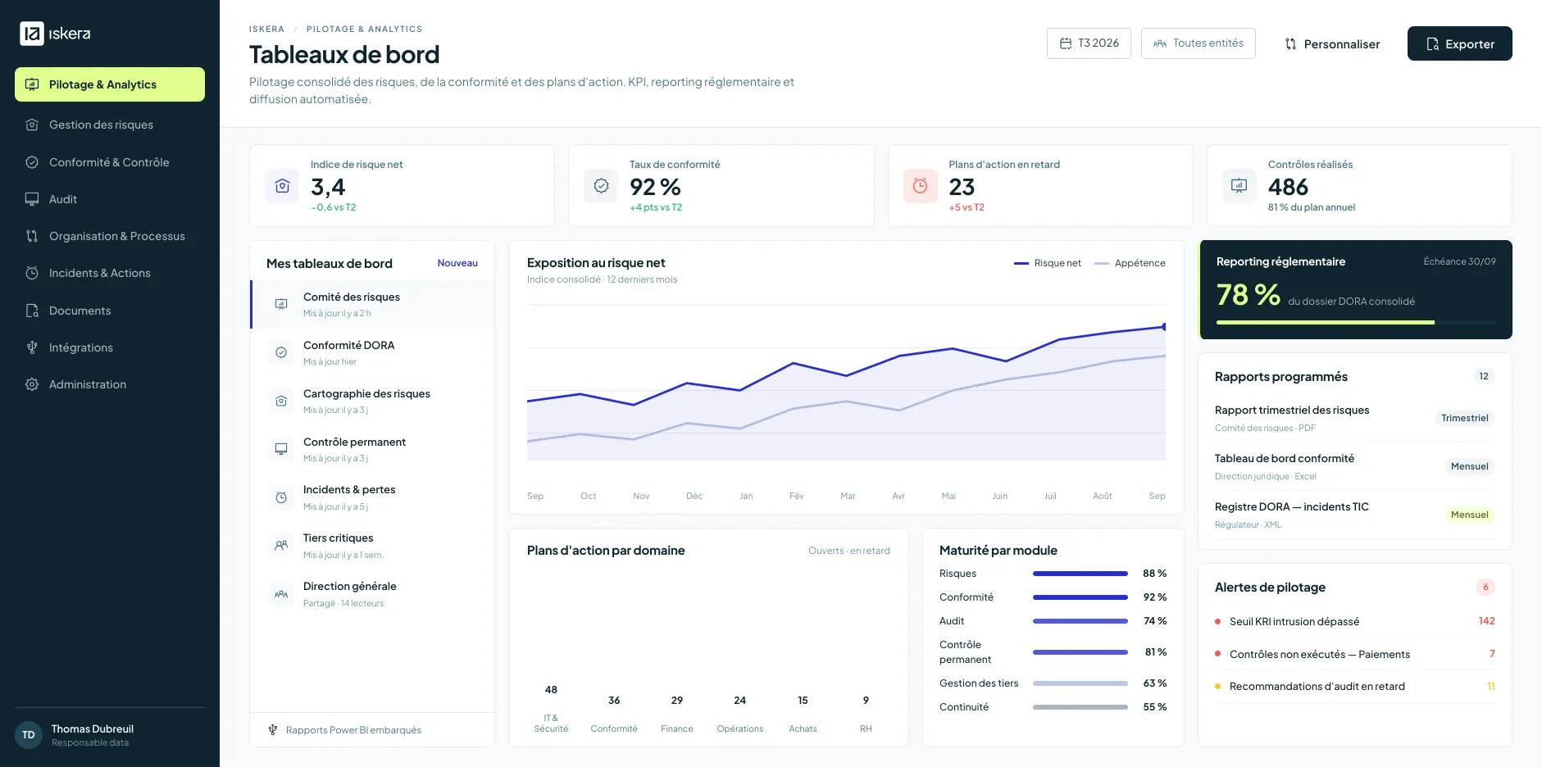
Task: Go to Conformité & Contrôle section
Action: pos(110,162)
